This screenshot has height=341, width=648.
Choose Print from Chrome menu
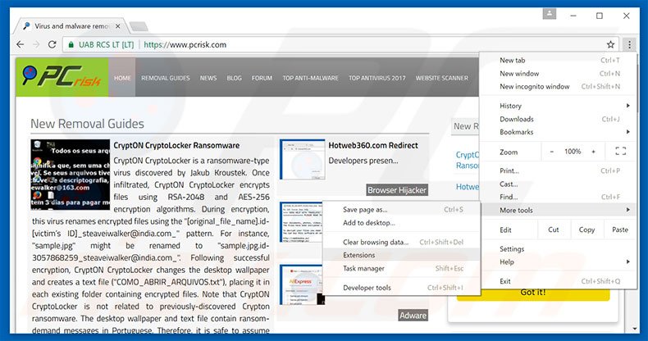click(x=559, y=170)
